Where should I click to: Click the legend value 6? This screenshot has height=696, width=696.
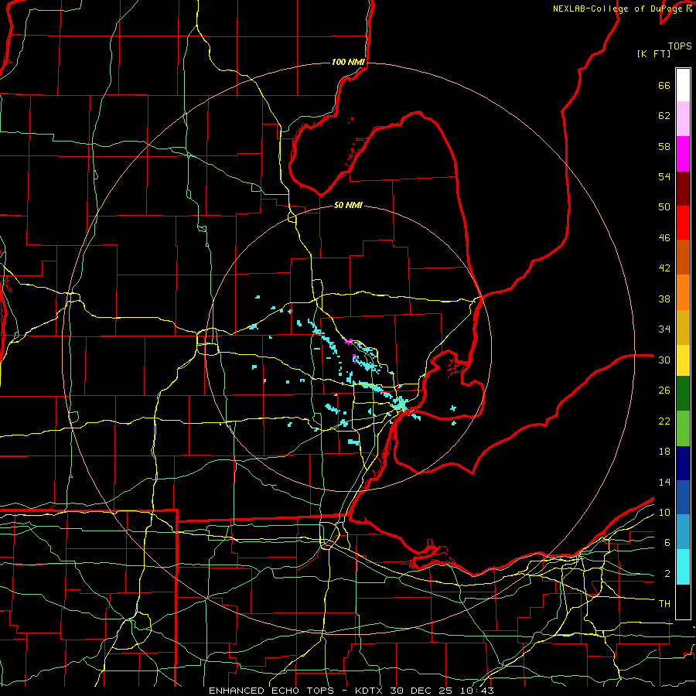pyautogui.click(x=667, y=543)
